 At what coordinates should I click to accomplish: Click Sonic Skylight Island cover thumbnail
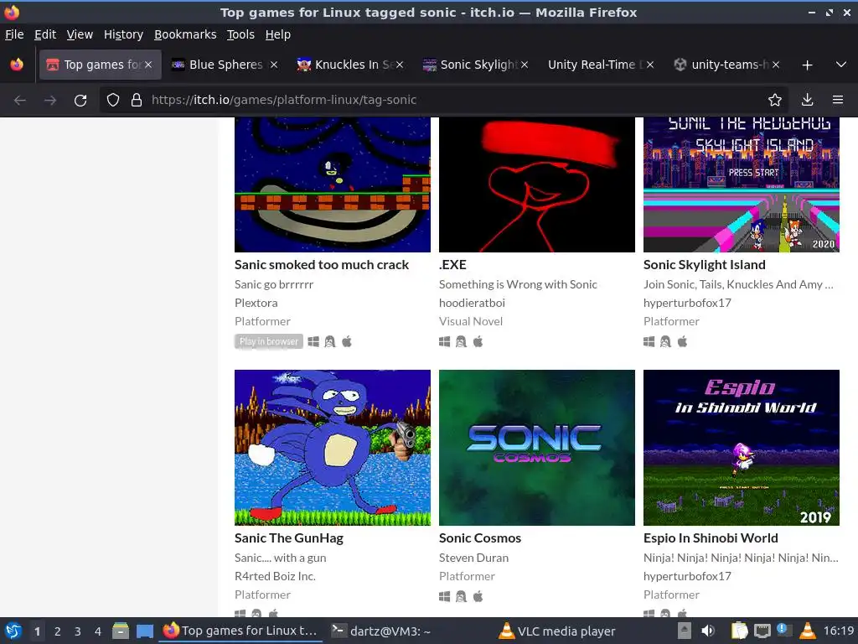(742, 184)
